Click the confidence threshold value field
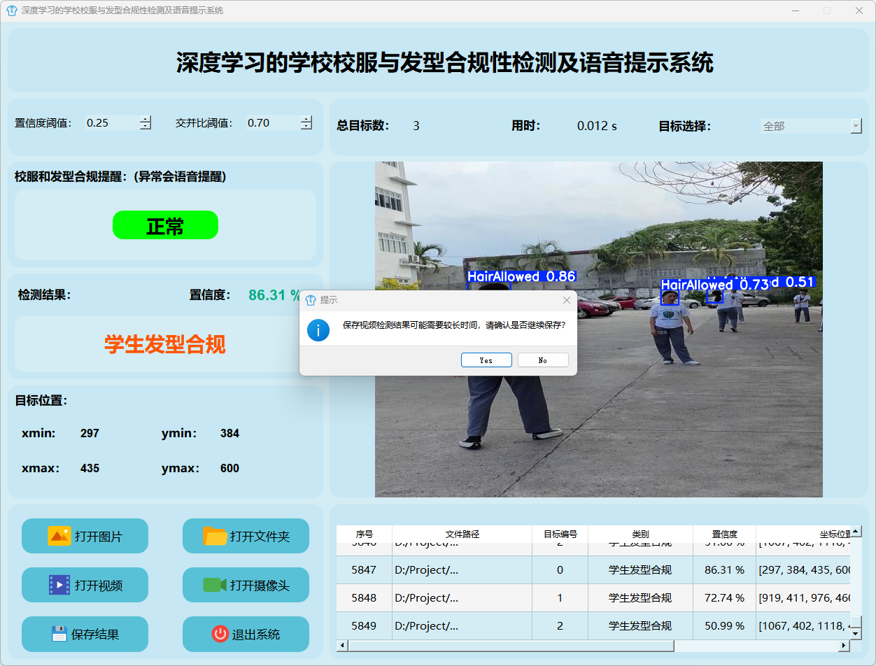The image size is (876, 666). 111,123
